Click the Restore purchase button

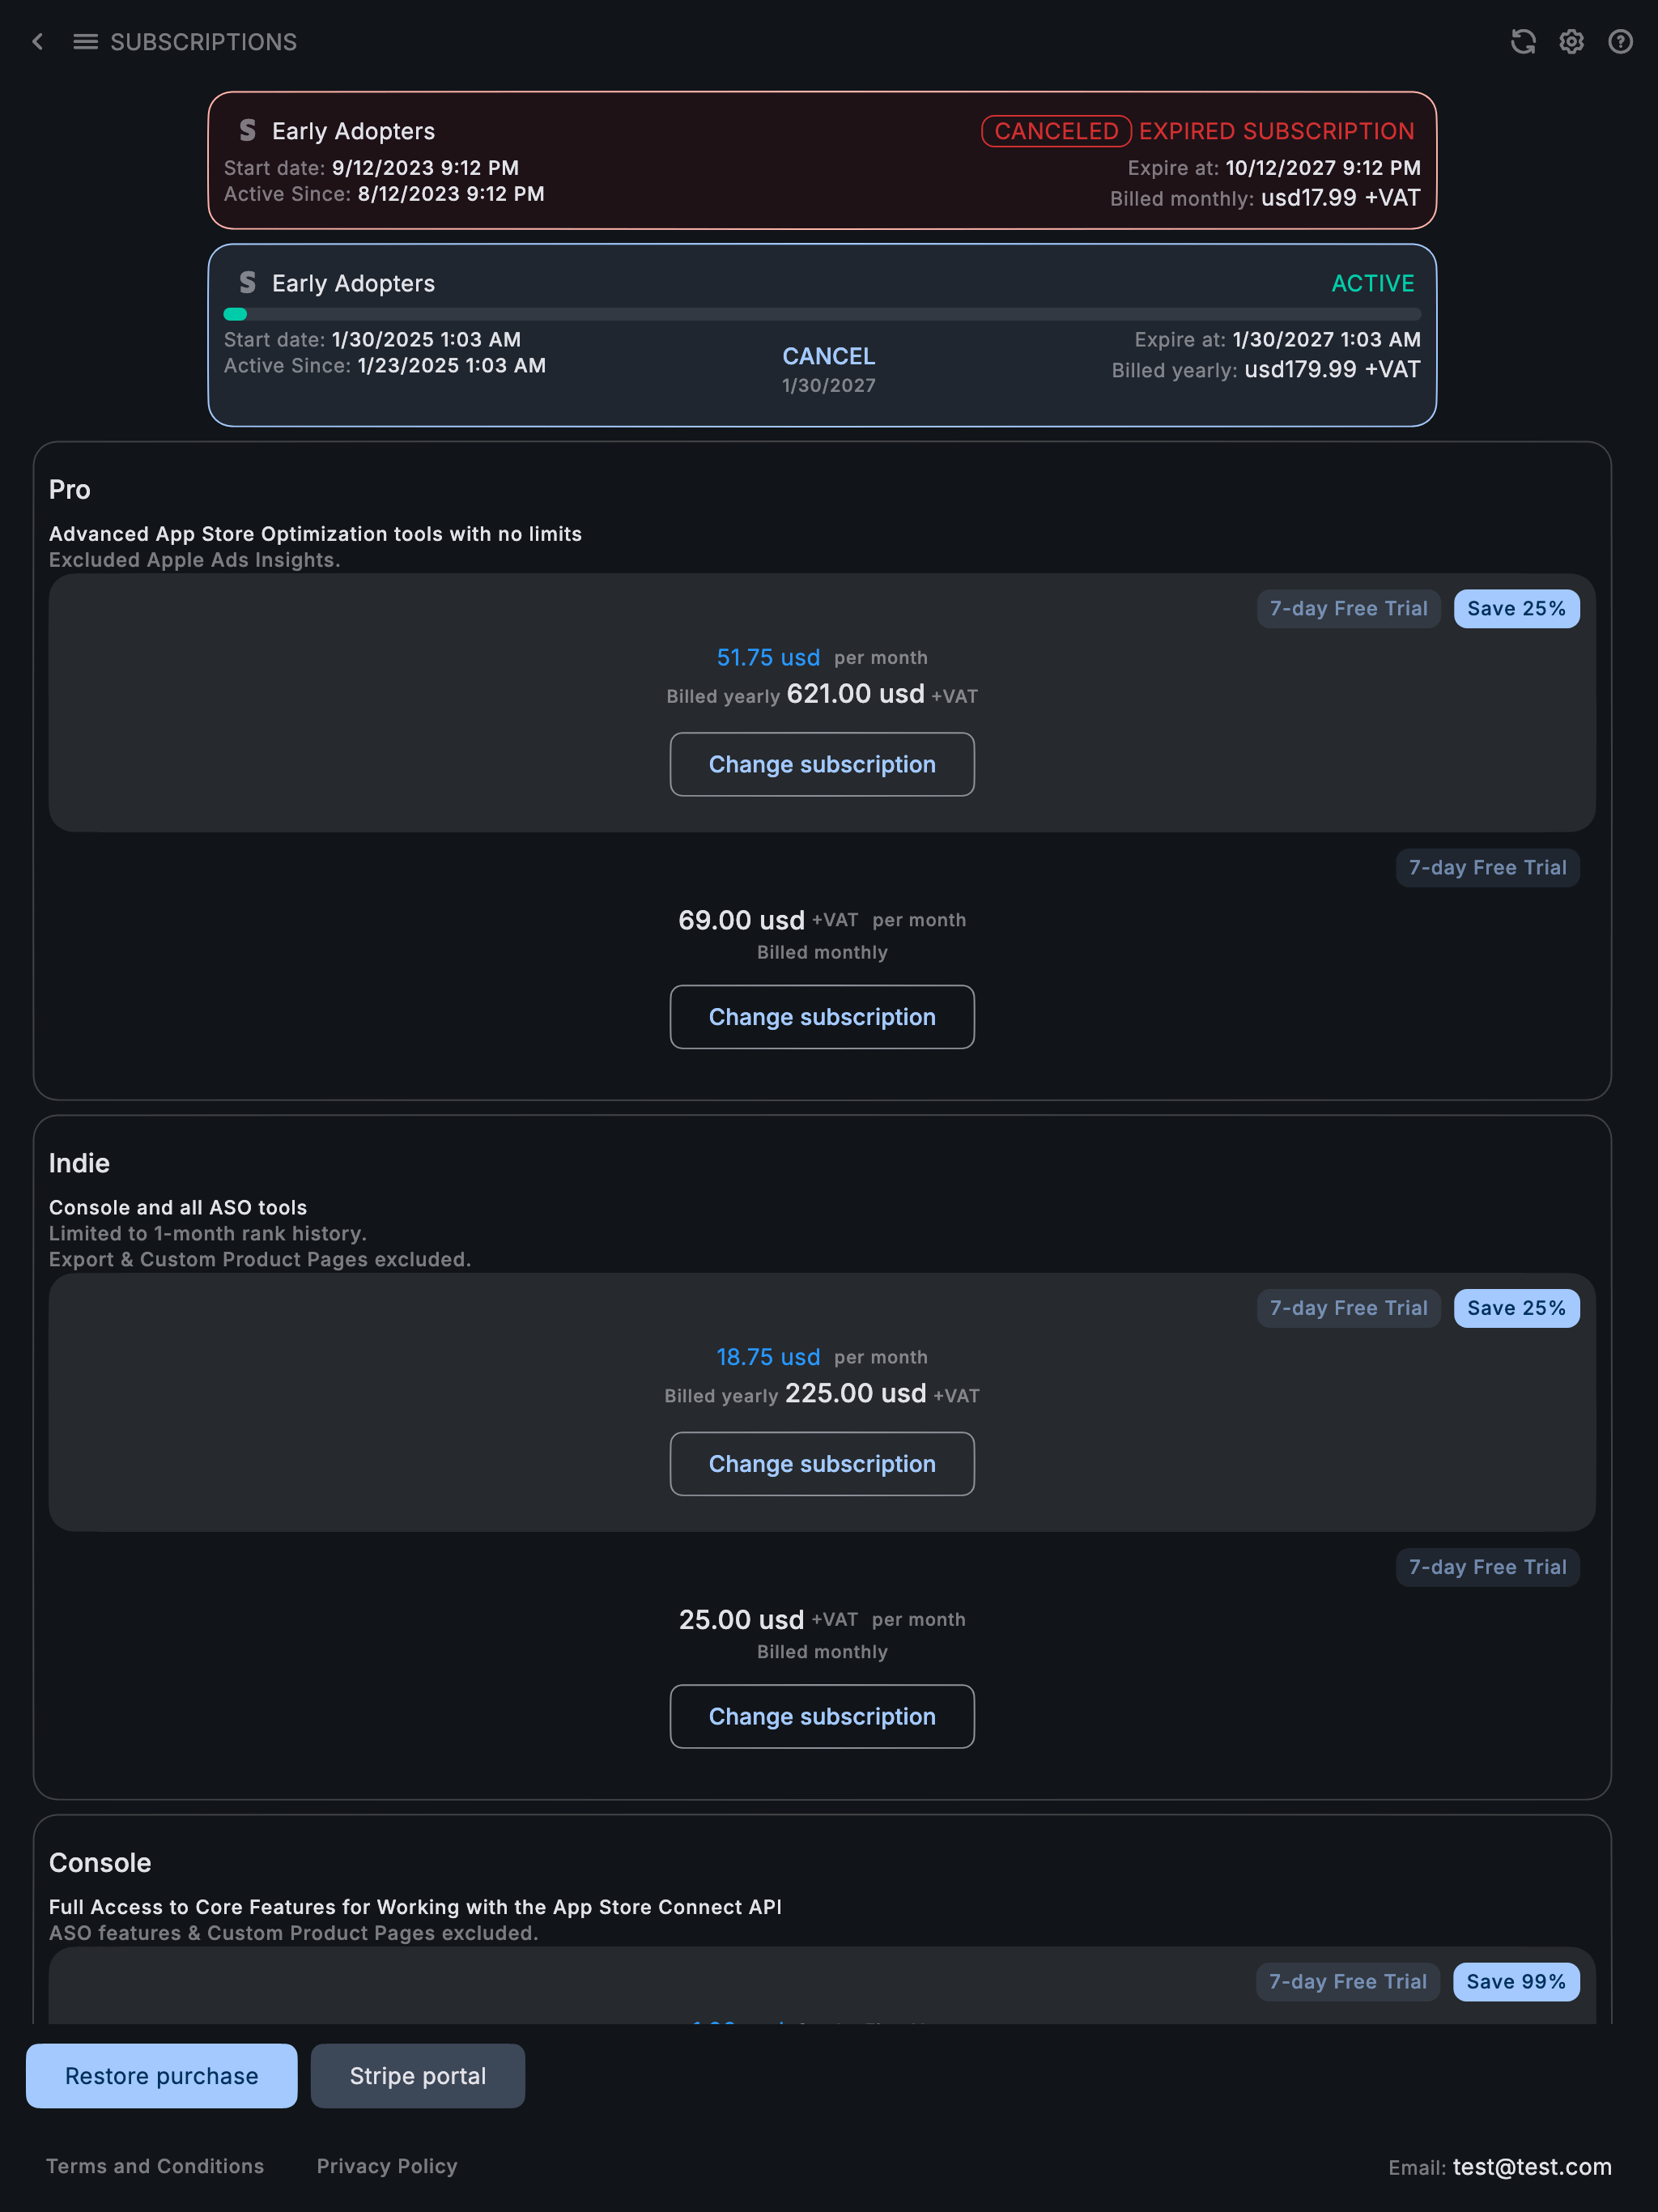point(162,2076)
